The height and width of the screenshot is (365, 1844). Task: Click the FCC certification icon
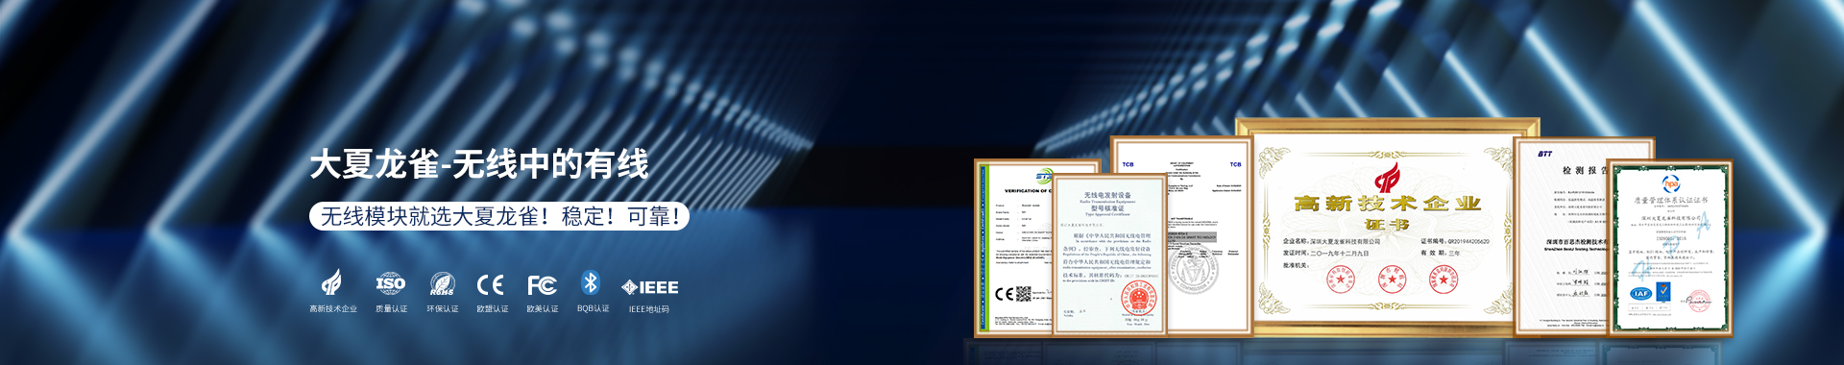click(542, 285)
